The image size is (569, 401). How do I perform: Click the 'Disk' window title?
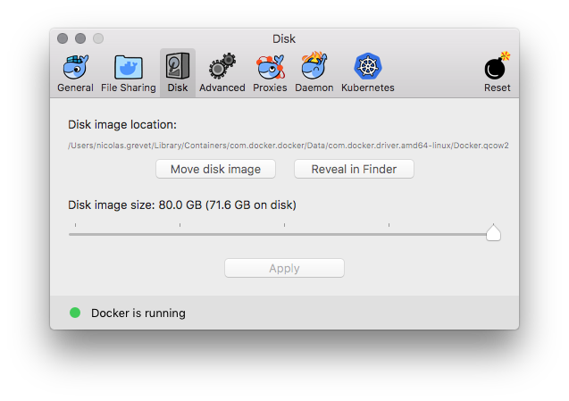[x=284, y=38]
